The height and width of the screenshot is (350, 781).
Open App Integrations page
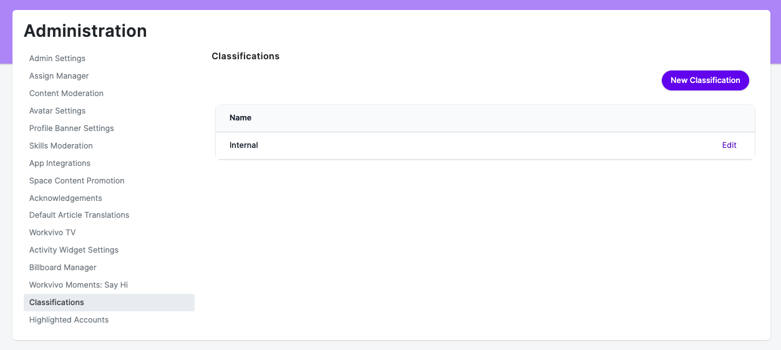pyautogui.click(x=60, y=163)
